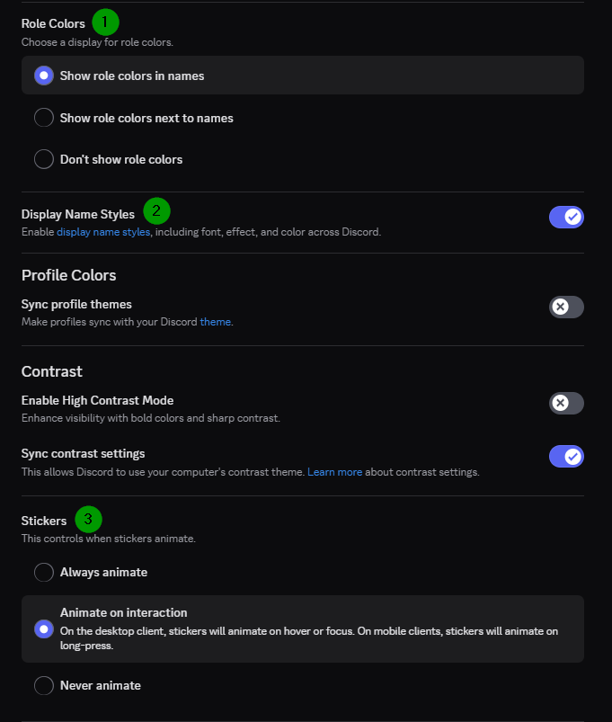Select Always animate for stickers

pos(43,572)
